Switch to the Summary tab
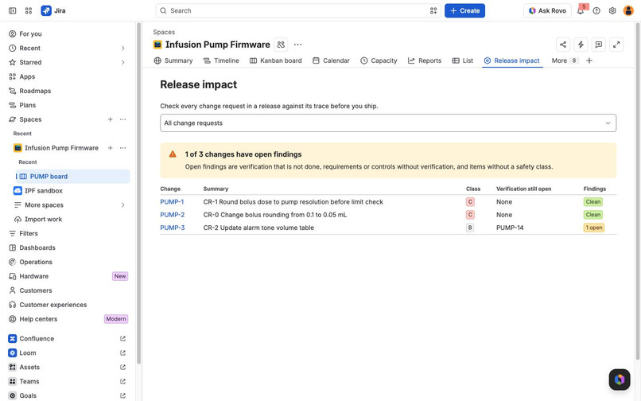Screen dimensions: 641x401 tap(173, 60)
